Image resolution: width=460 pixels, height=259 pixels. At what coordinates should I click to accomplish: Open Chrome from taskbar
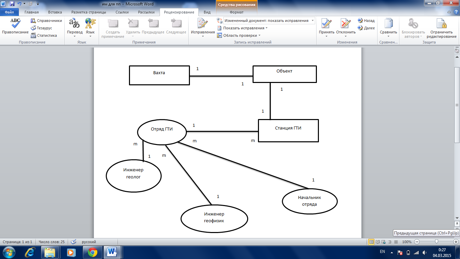tap(92, 252)
